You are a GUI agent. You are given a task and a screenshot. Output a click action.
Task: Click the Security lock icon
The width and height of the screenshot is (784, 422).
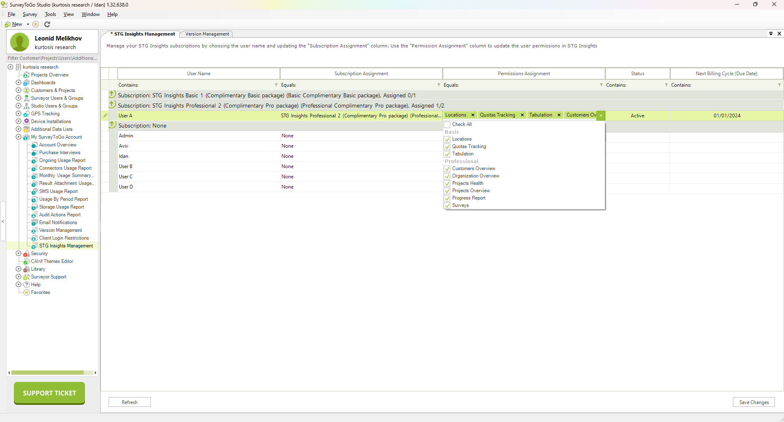(x=26, y=254)
